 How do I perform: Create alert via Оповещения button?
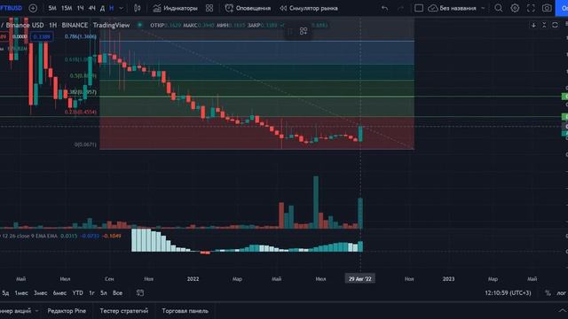click(x=248, y=8)
